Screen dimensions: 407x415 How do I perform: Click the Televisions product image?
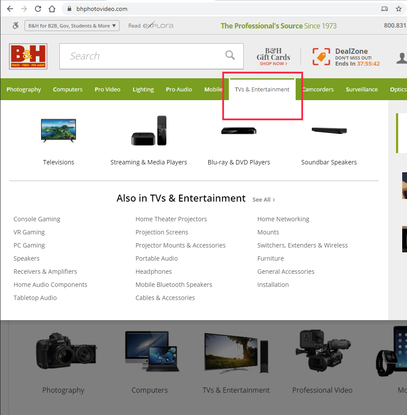(59, 130)
